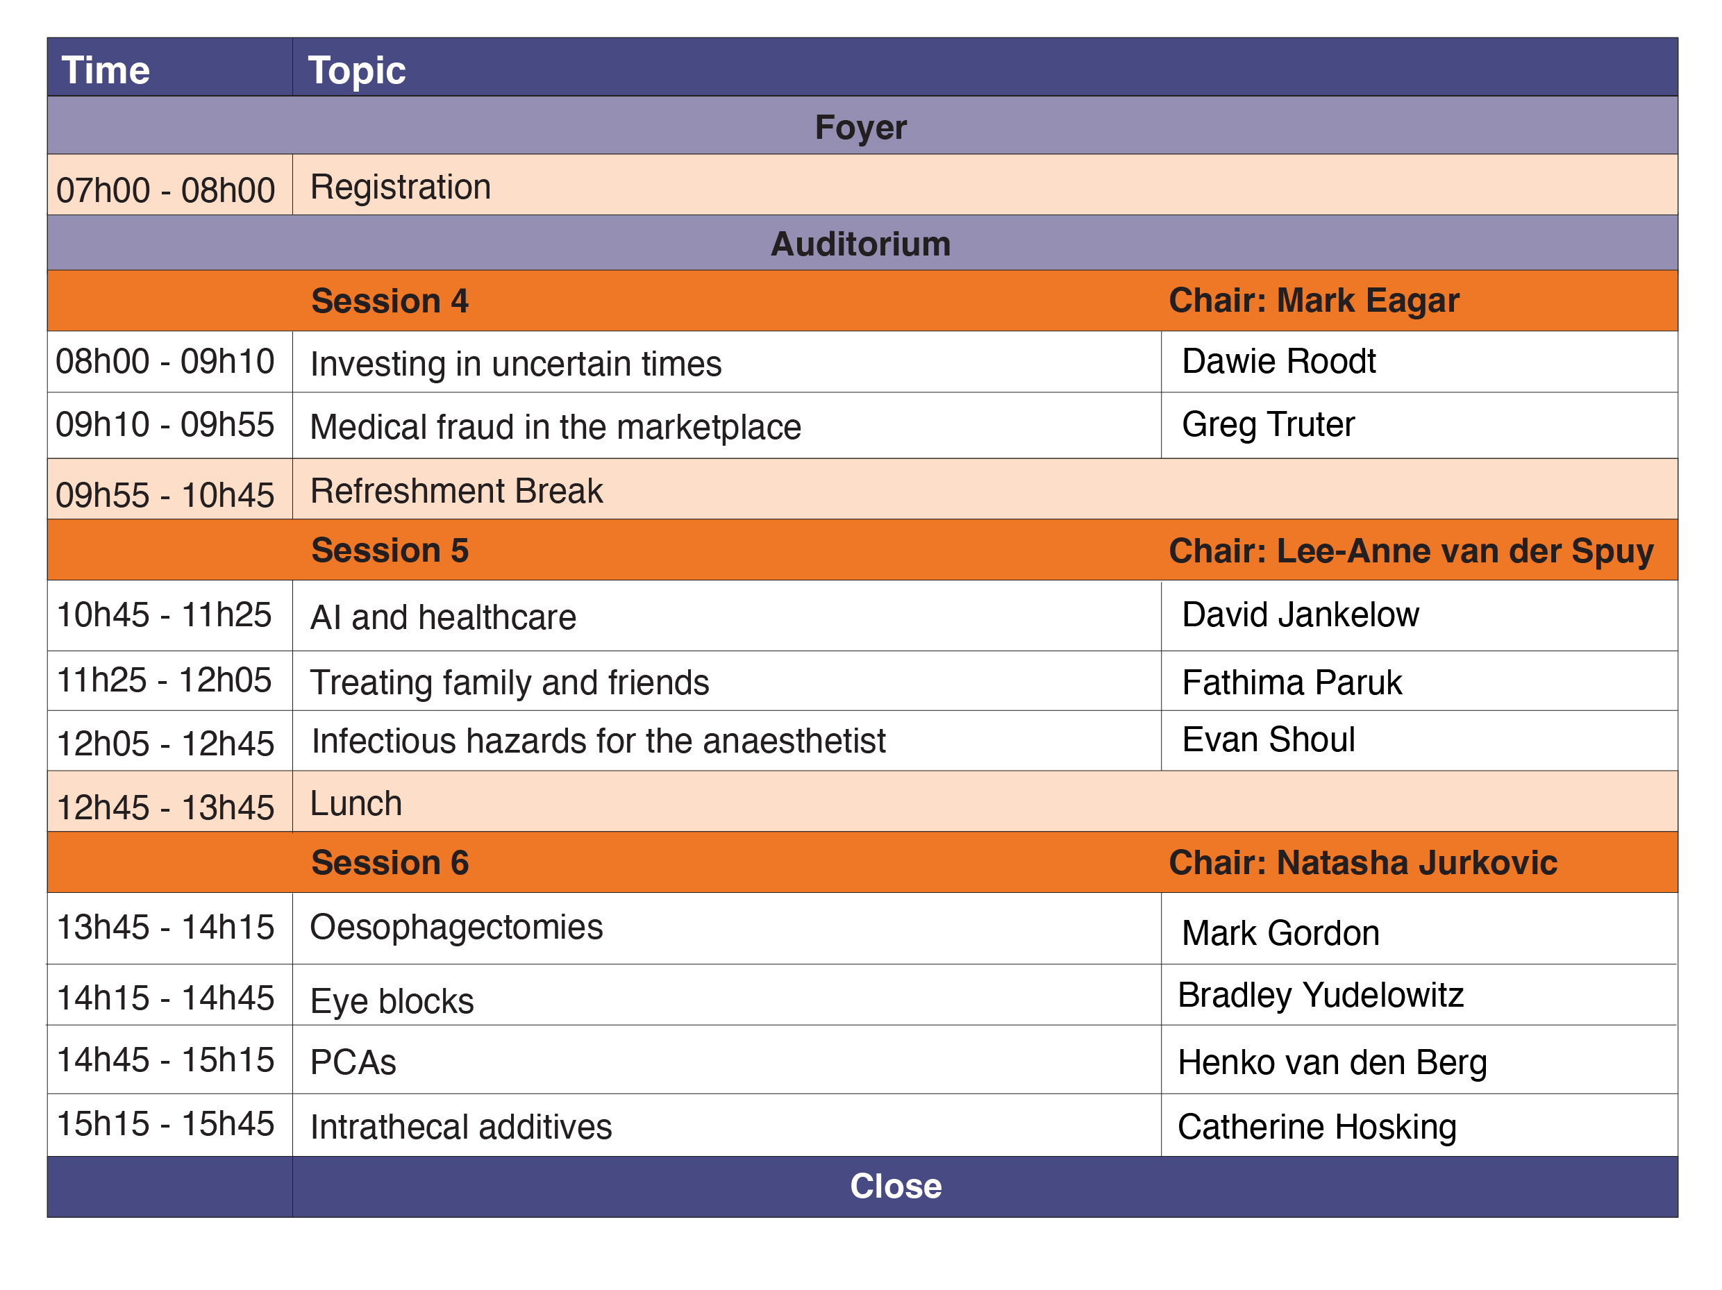This screenshot has height=1290, width=1722.
Task: Select the Oesophagectomies topic
Action: point(456,927)
